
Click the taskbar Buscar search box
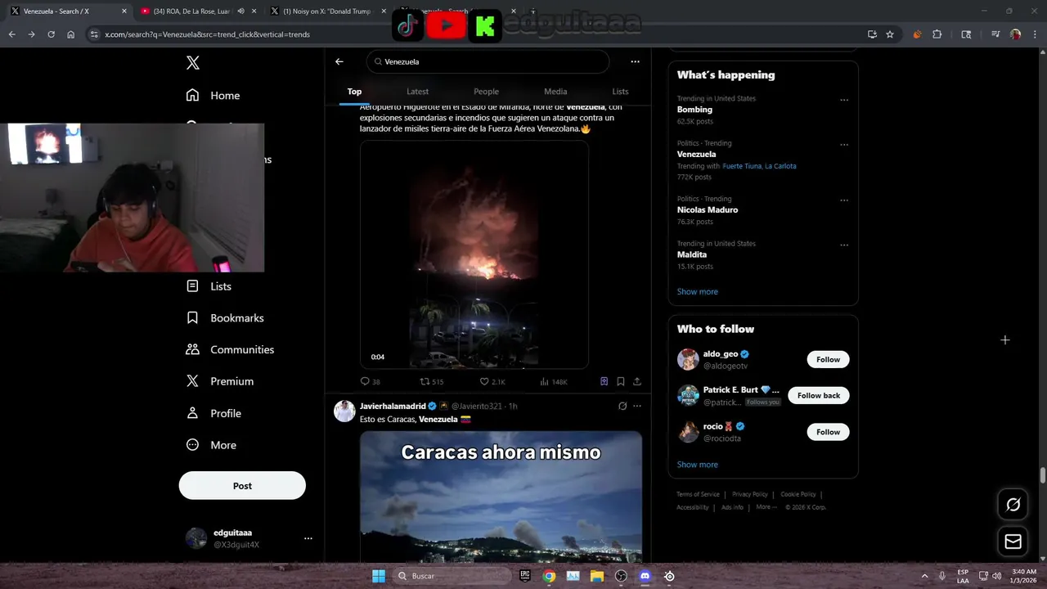coord(452,576)
